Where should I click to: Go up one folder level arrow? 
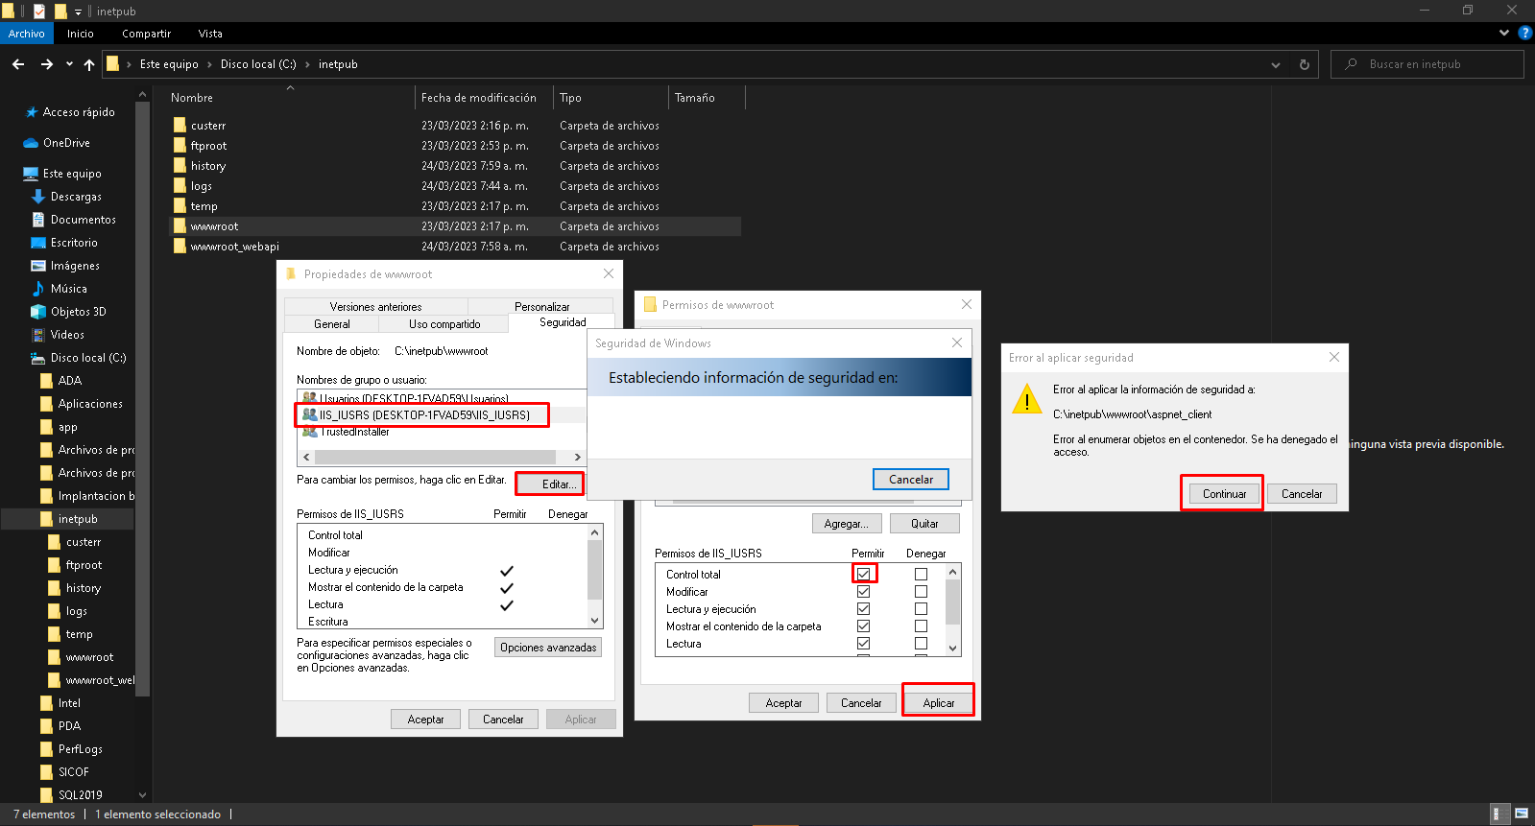click(89, 64)
